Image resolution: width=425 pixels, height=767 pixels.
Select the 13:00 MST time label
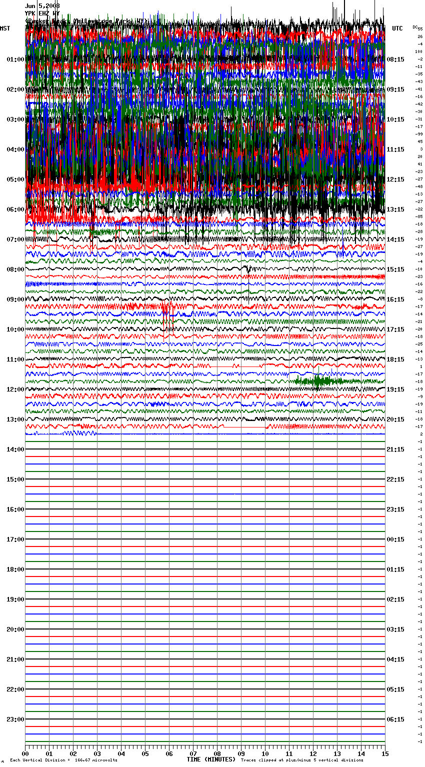15,419
